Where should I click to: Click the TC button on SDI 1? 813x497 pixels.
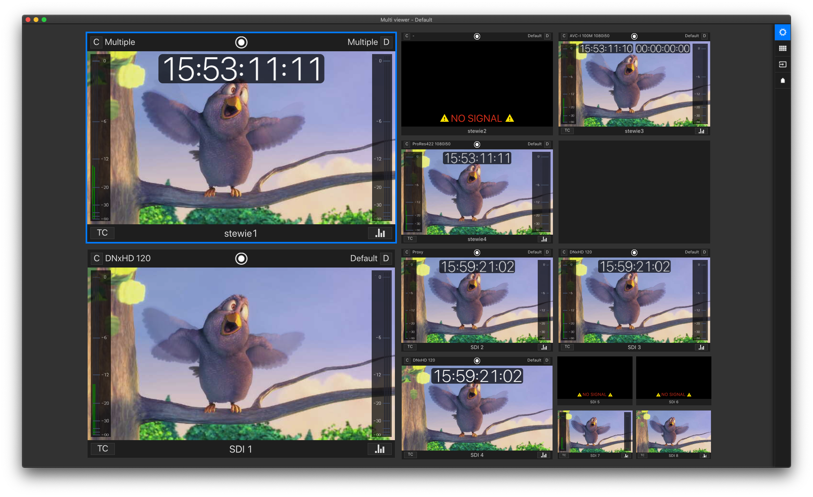[102, 449]
